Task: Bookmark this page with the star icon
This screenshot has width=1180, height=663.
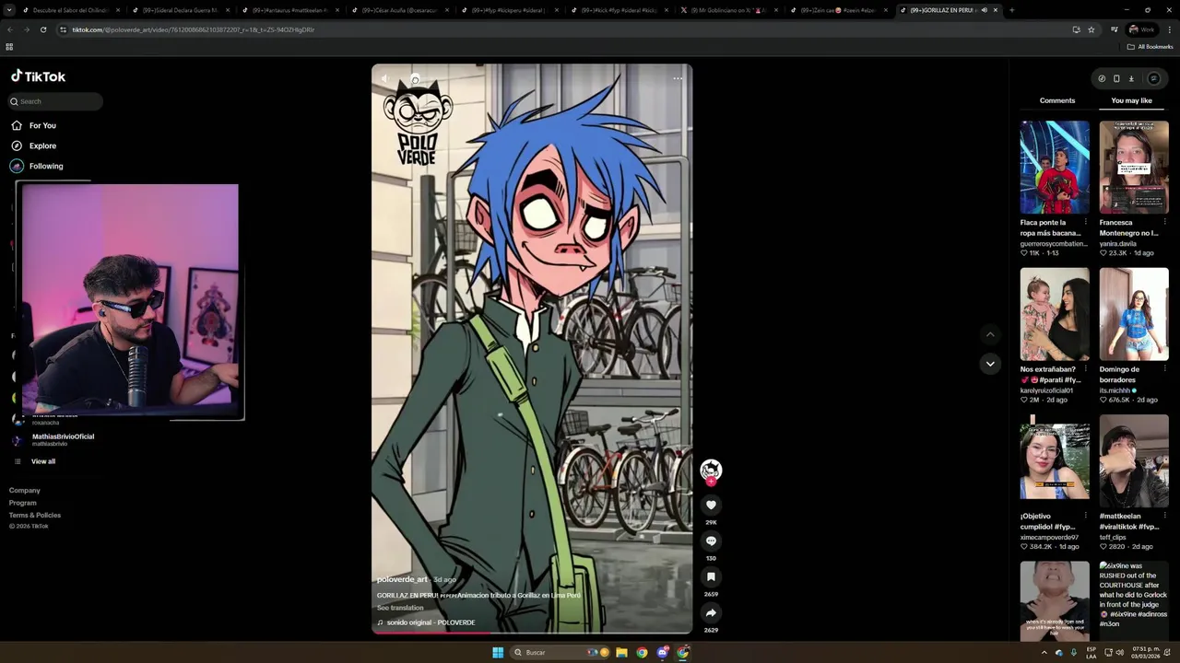Action: tap(1091, 29)
